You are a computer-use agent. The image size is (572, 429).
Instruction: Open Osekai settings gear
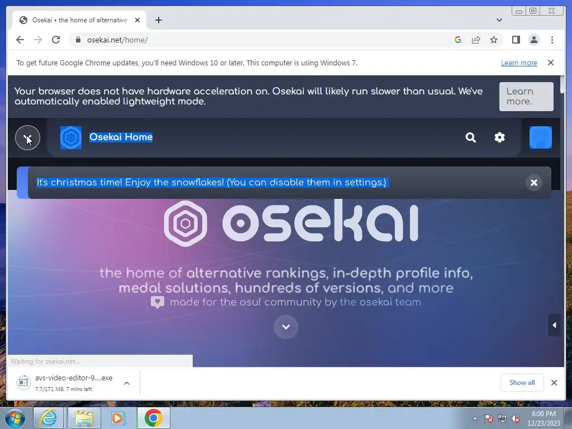pos(499,137)
